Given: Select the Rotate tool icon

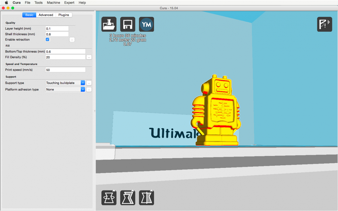Looking at the screenshot, I should pos(109,197).
